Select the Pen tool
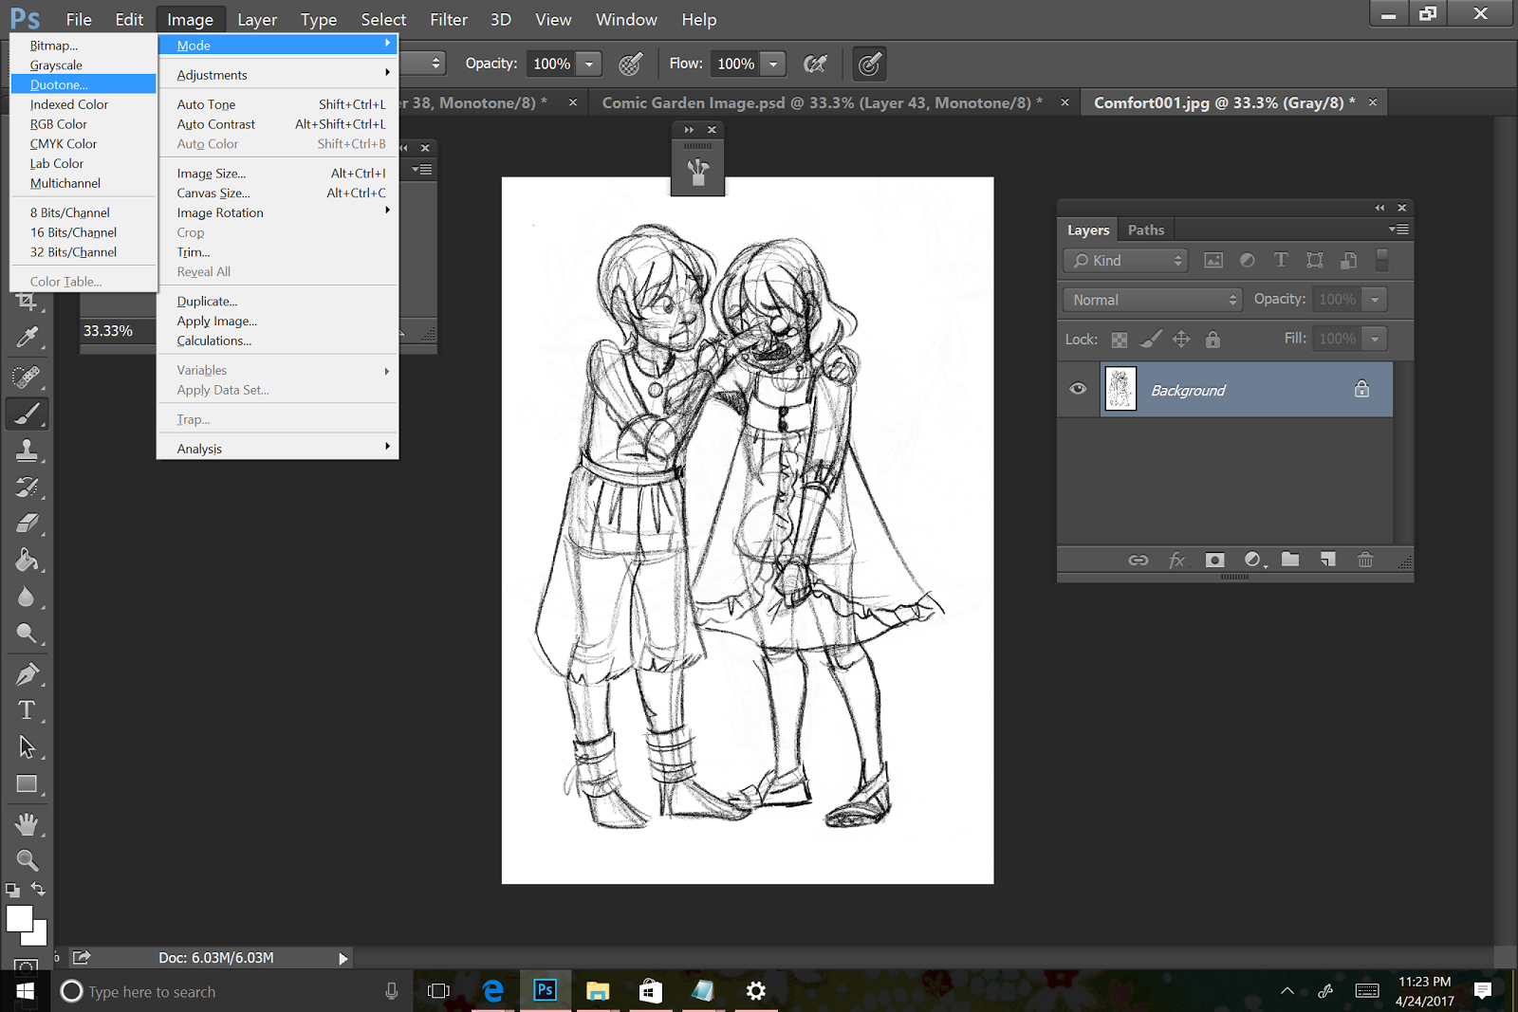This screenshot has width=1518, height=1012. coord(27,673)
